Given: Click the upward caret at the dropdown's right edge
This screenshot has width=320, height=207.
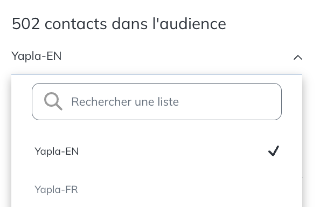Looking at the screenshot, I should point(298,58).
